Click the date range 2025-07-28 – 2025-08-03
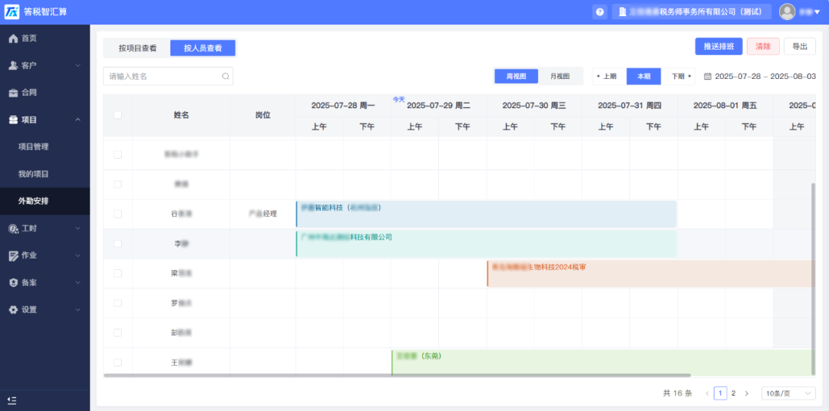This screenshot has height=411, width=829. click(x=765, y=76)
